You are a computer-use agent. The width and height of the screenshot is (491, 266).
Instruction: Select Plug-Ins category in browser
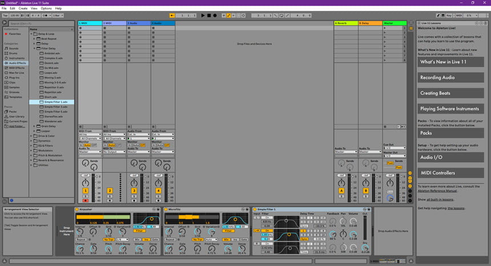tap(14, 78)
